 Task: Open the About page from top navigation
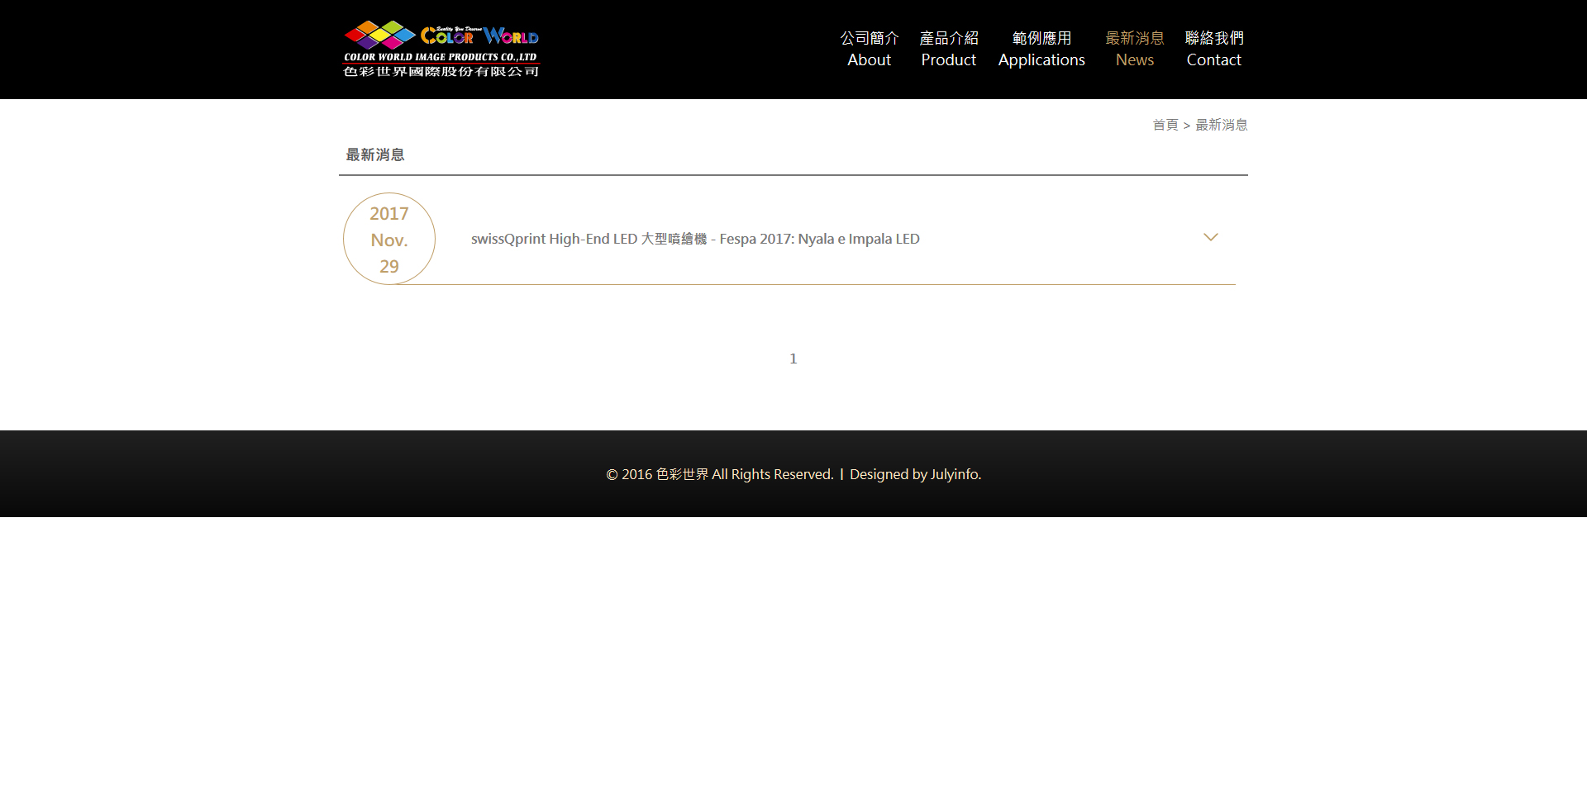(x=869, y=59)
